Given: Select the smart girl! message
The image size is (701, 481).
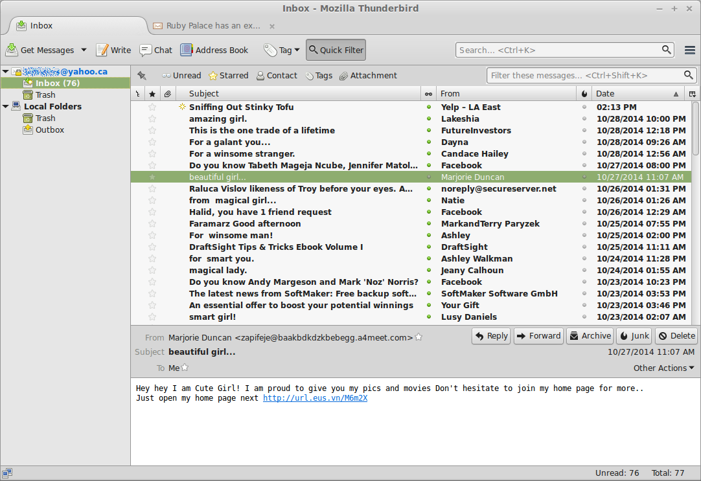Looking at the screenshot, I should pos(411,317).
